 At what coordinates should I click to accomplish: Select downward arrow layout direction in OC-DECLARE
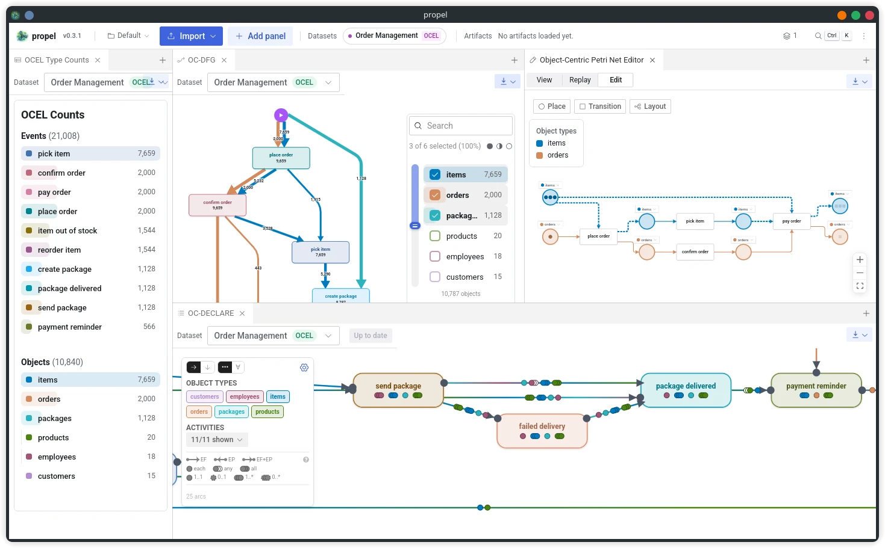point(207,367)
